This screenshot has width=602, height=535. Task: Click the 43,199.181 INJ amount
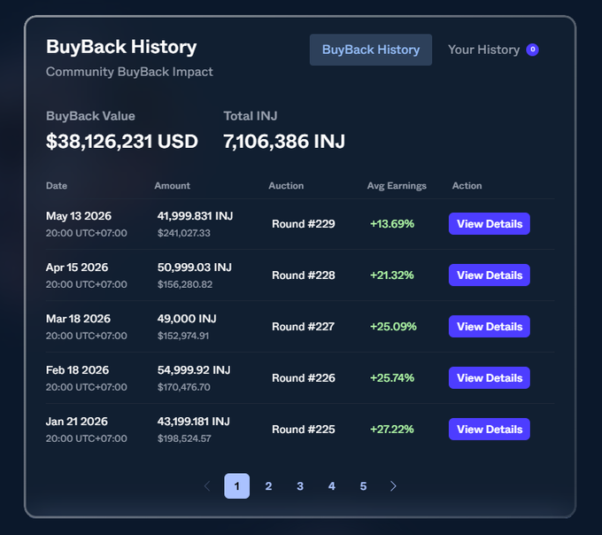(x=194, y=422)
